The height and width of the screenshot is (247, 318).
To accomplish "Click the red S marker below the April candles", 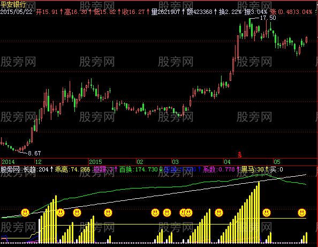I will point(240,155).
